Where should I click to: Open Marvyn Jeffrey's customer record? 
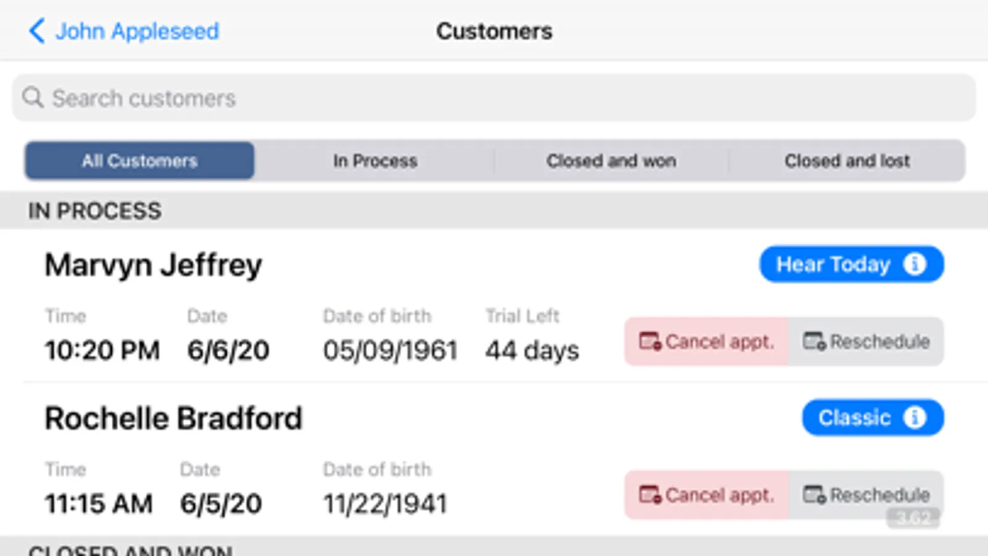click(153, 265)
